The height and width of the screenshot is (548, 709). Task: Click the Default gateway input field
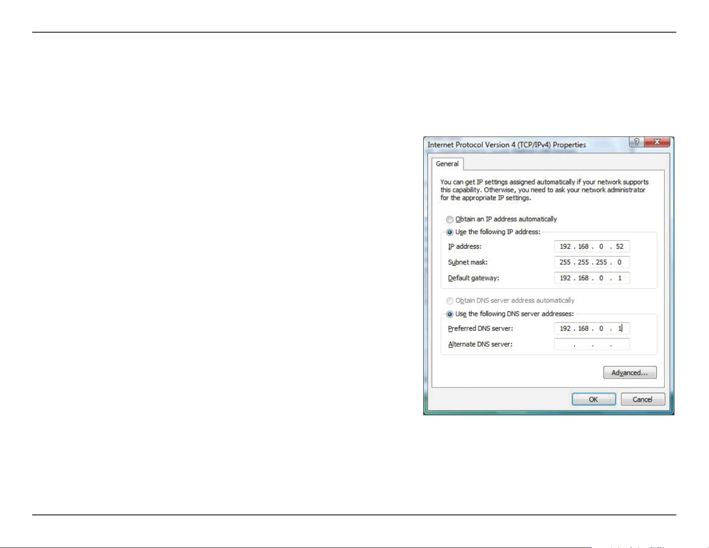(592, 278)
